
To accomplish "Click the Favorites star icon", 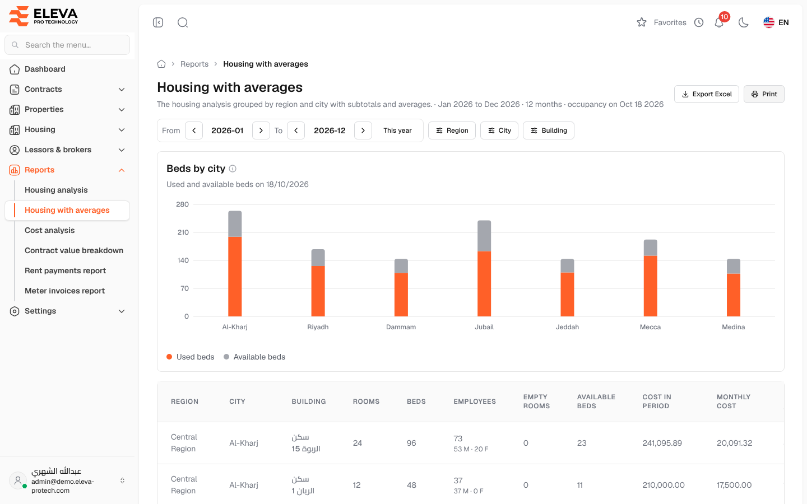I will pyautogui.click(x=642, y=22).
